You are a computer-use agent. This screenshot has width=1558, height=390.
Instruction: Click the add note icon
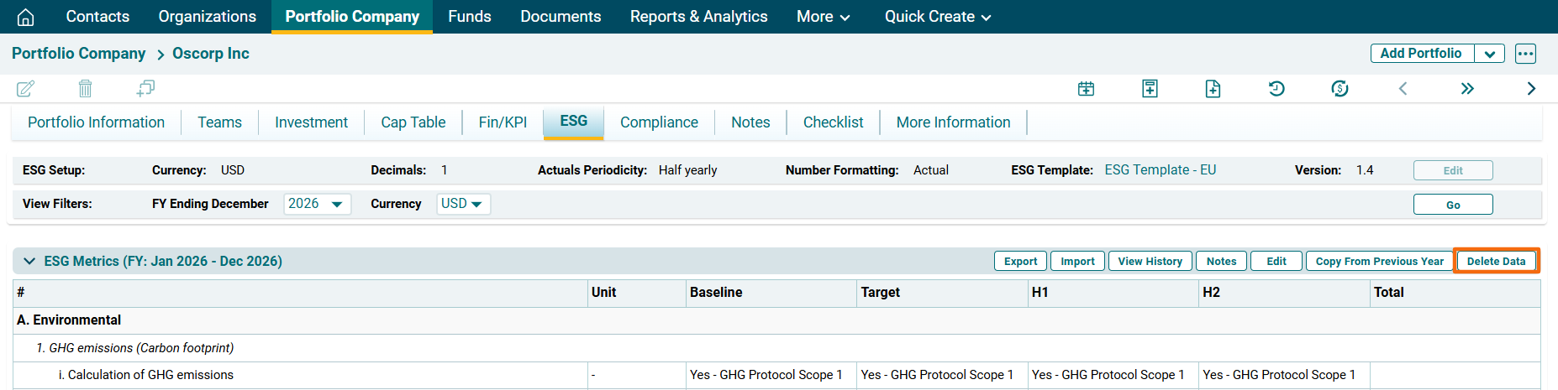[x=1150, y=89]
